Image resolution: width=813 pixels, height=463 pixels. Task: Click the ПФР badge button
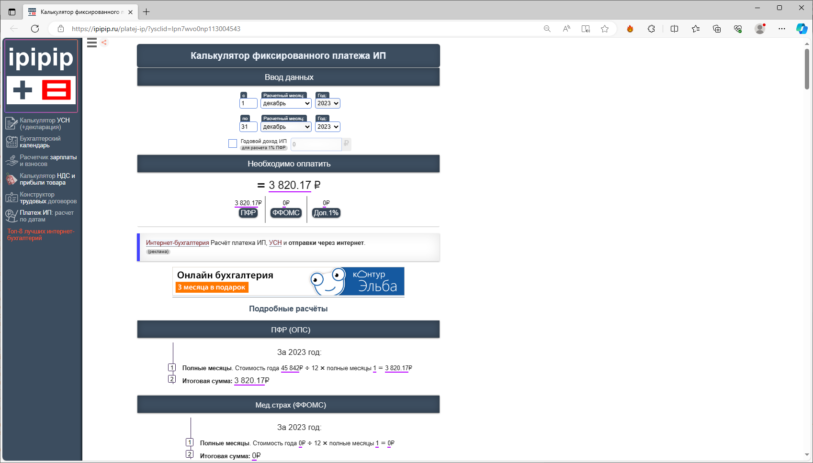248,213
